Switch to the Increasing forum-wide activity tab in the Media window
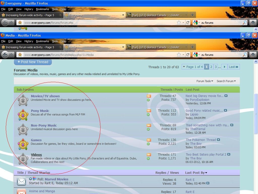Image resolution: width=258 pixels, height=194 pixels. [31, 47]
